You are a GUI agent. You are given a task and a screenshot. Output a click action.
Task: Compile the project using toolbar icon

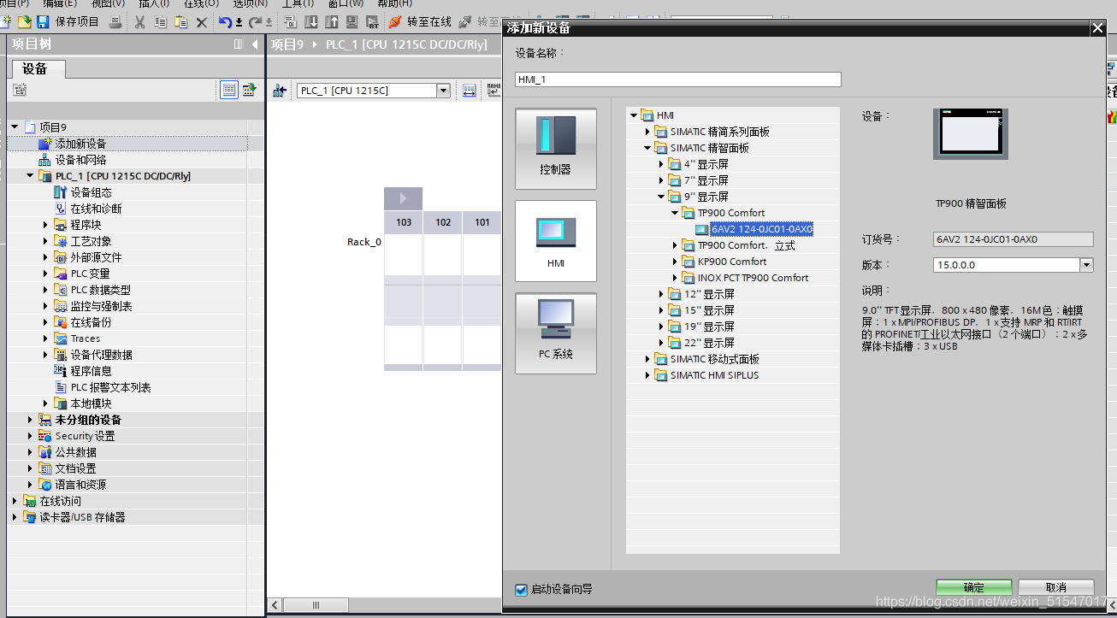pyautogui.click(x=290, y=21)
